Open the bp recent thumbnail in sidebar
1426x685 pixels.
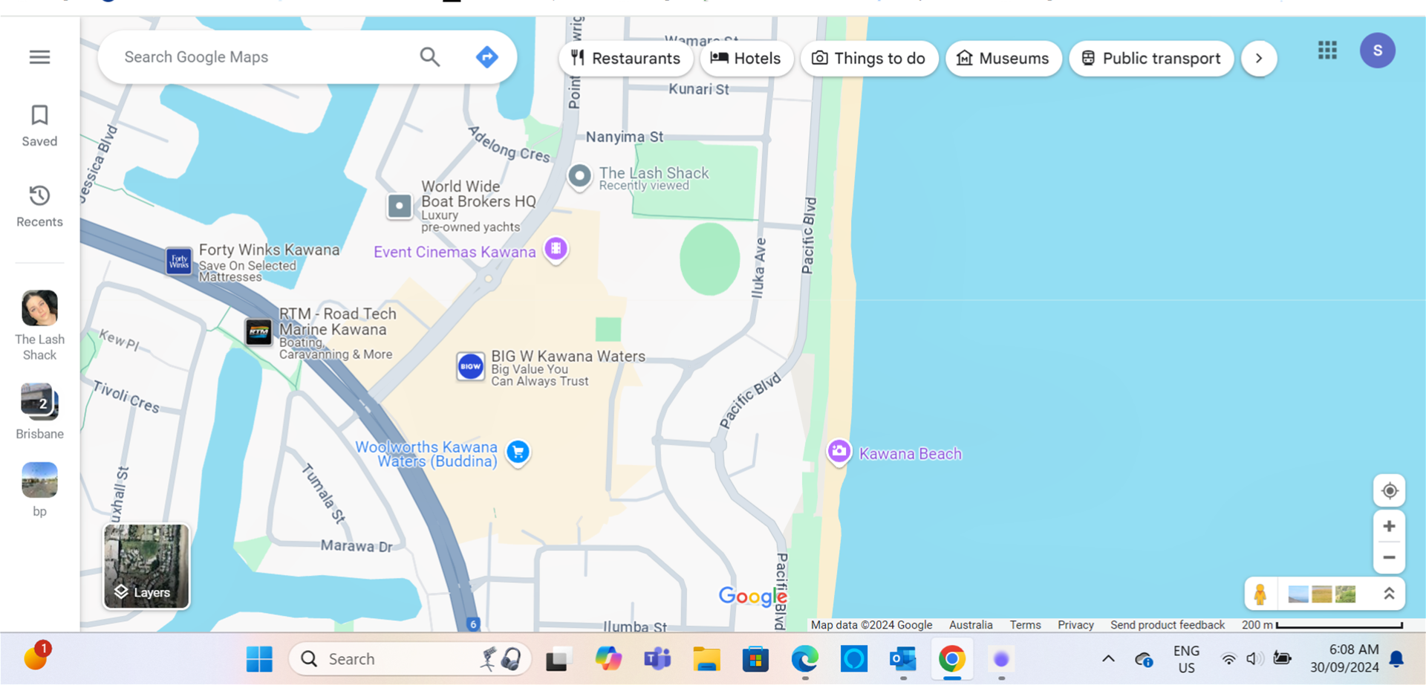[x=39, y=490]
